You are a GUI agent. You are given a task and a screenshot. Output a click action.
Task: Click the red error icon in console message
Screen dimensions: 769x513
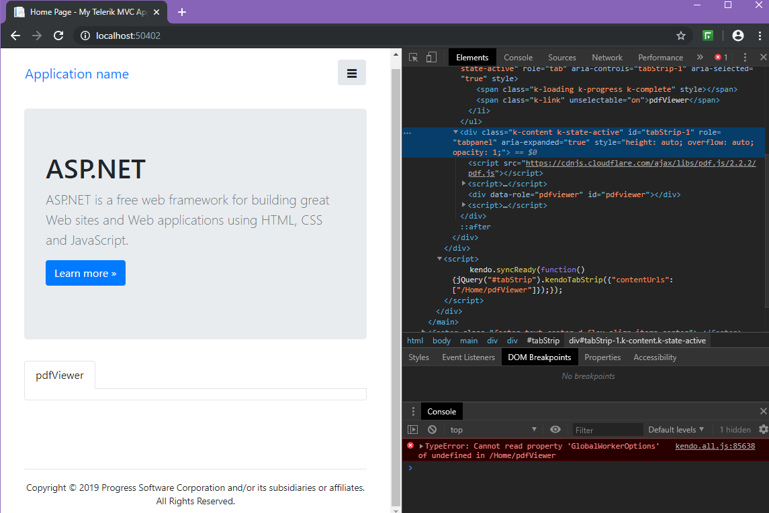[410, 445]
